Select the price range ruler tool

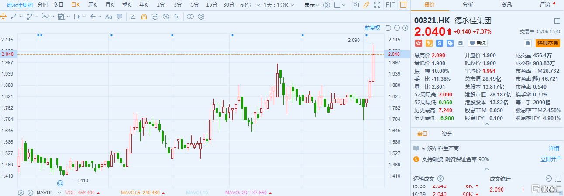click(77, 17)
